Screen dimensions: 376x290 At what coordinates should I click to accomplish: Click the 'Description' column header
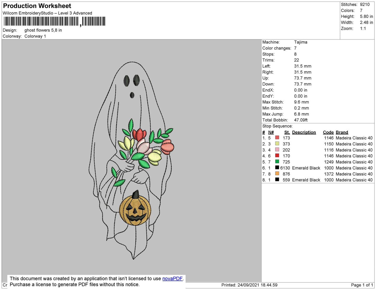pyautogui.click(x=304, y=132)
